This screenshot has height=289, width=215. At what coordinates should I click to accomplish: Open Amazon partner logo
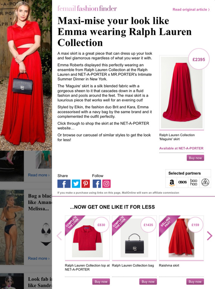tap(172, 182)
